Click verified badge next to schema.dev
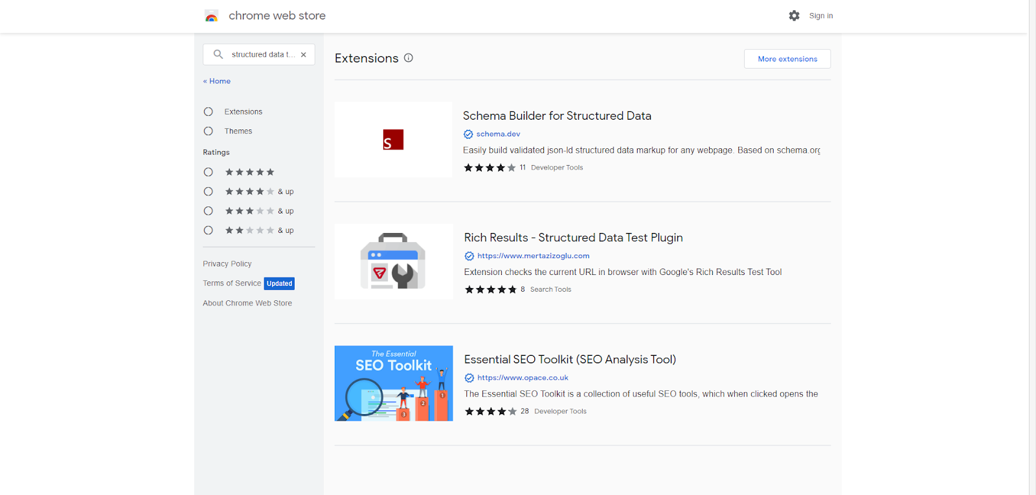Screen dimensions: 1036x495 click(x=468, y=134)
